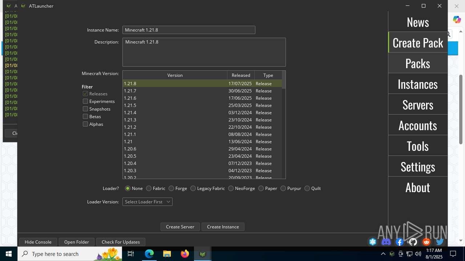
Task: Open the Reddit icon link
Action: click(x=426, y=242)
